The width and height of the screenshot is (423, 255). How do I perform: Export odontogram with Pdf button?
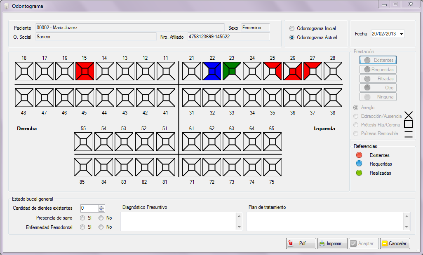tap(301, 243)
